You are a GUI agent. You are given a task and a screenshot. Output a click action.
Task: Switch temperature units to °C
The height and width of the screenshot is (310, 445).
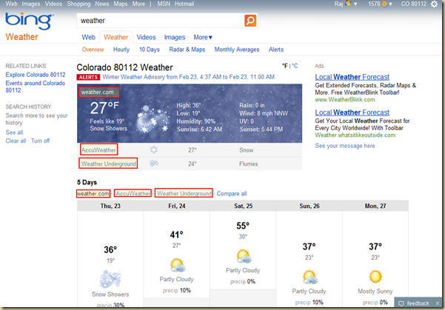(295, 66)
